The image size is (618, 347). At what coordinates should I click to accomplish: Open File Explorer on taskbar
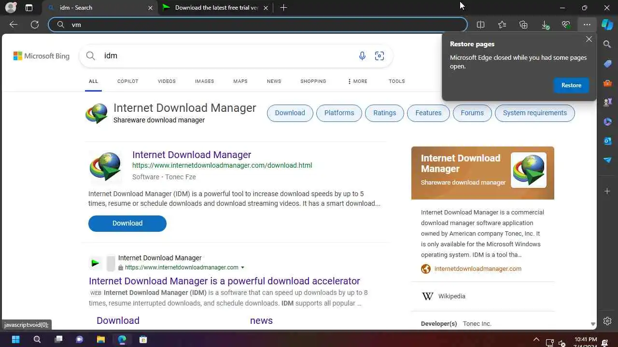[x=101, y=339]
